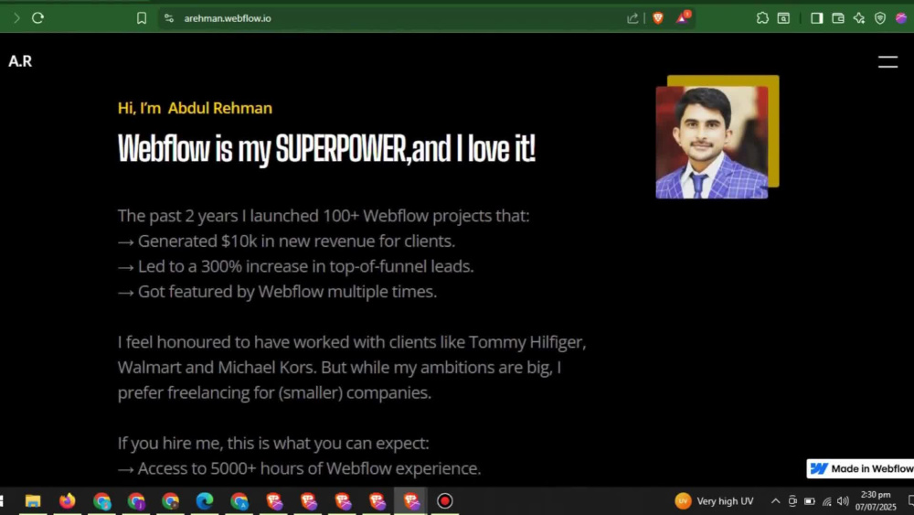
Task: Click "prefer freelancing for (smaller) companies."
Action: (x=274, y=393)
